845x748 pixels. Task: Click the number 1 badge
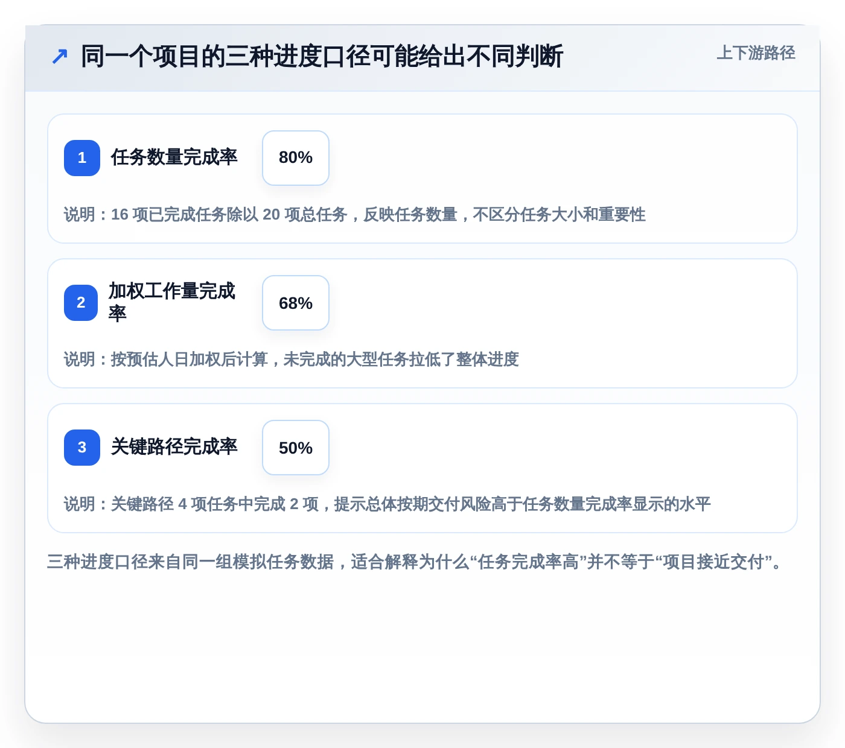point(82,158)
